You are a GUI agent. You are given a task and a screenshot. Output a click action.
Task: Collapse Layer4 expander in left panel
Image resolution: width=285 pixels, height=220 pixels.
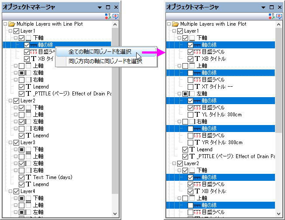[10, 191]
